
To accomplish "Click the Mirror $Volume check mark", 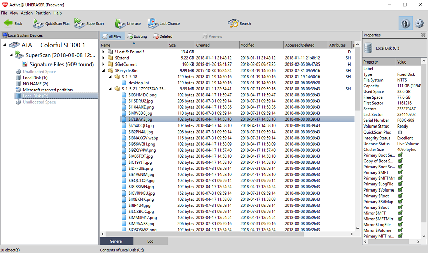I will click(400, 230).
